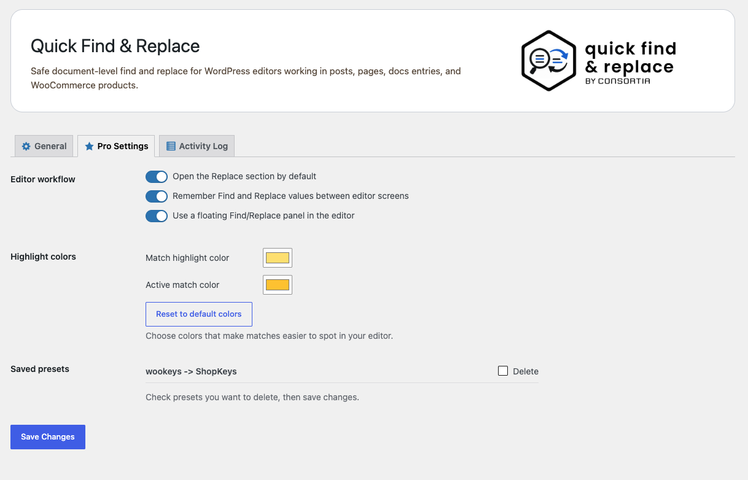Click the 'Editor workflow' section label
Image resolution: width=748 pixels, height=480 pixels.
[x=43, y=179]
